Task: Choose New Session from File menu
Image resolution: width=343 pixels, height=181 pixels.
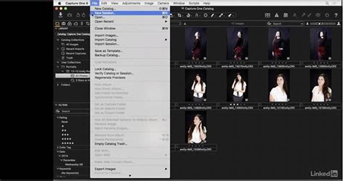Action: 130,13
